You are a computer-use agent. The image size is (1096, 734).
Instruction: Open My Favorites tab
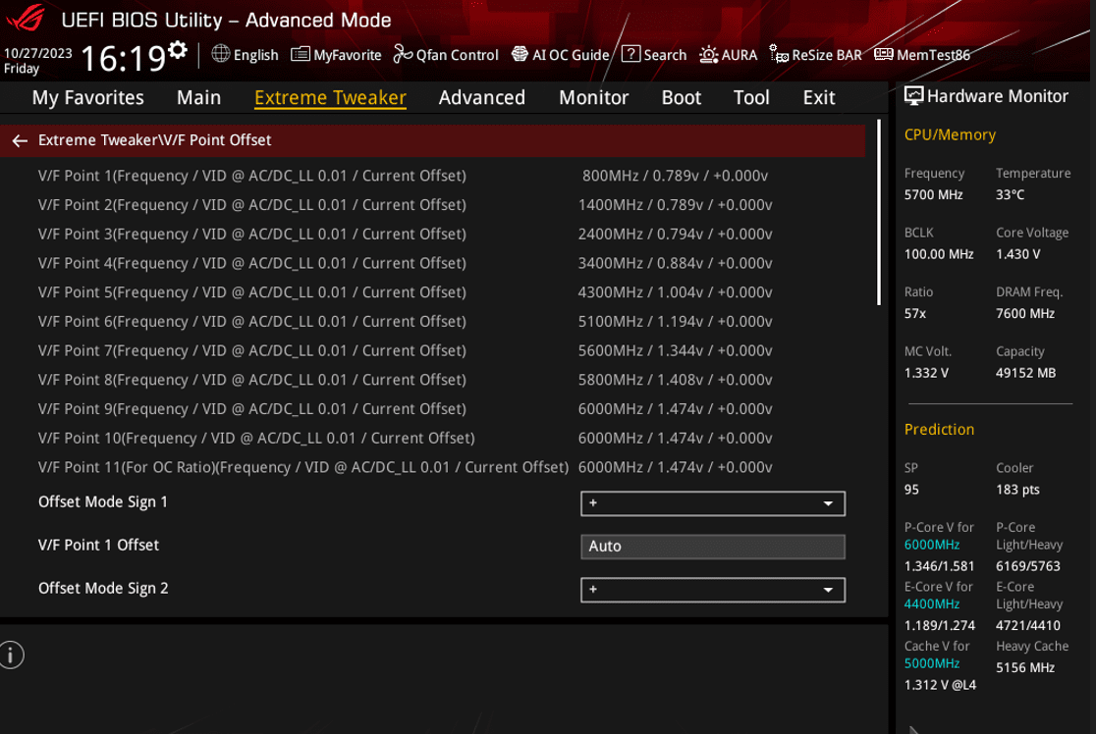coord(88,97)
